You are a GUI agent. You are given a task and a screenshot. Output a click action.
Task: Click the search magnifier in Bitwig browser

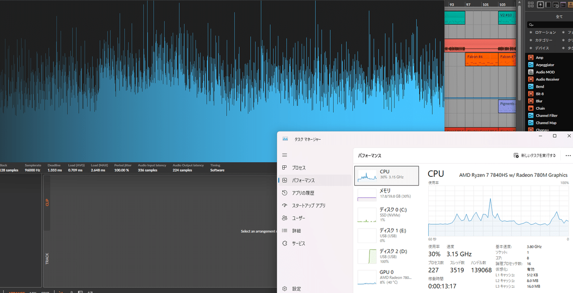click(531, 25)
